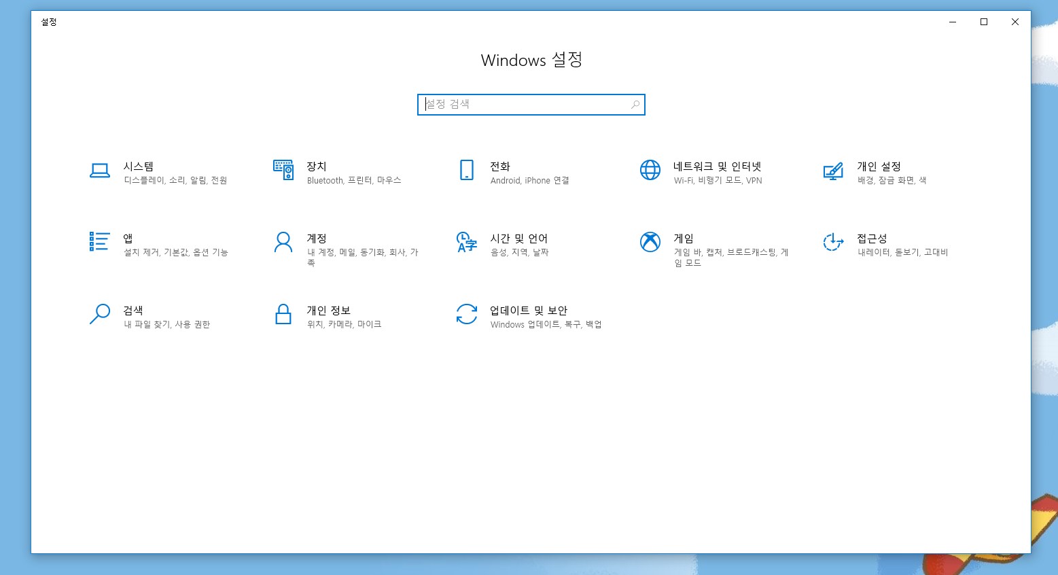Open the 시스템 laptop icon
The width and height of the screenshot is (1058, 575).
coord(100,170)
